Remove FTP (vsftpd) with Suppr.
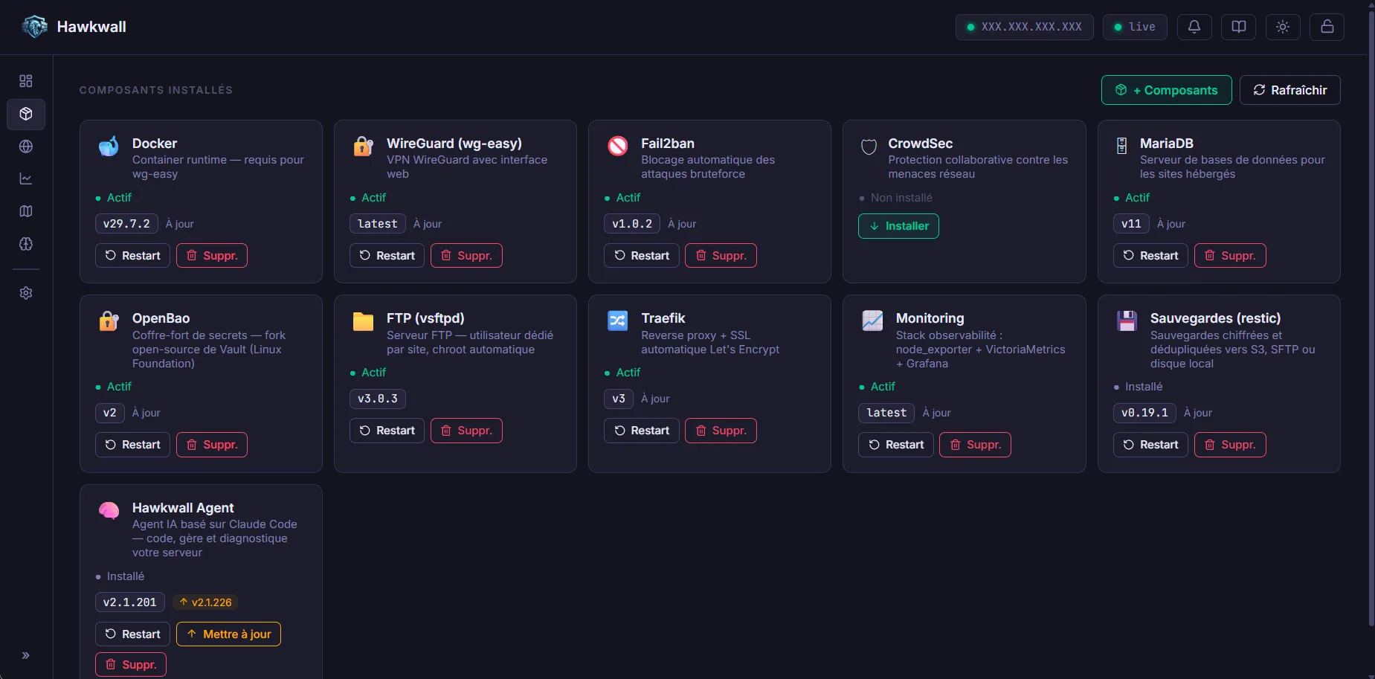 point(466,431)
